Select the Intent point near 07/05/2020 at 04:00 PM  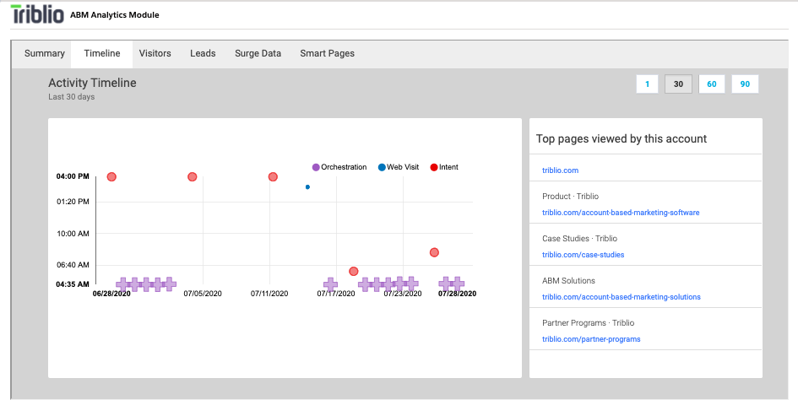click(x=192, y=177)
